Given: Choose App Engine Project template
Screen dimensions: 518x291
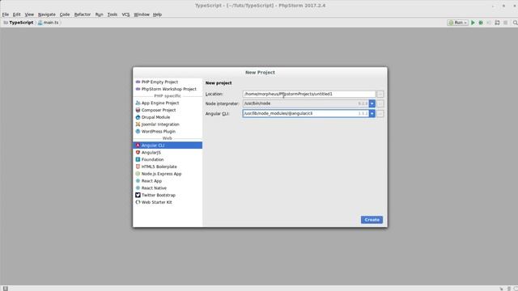Looking at the screenshot, I should 168,103.
